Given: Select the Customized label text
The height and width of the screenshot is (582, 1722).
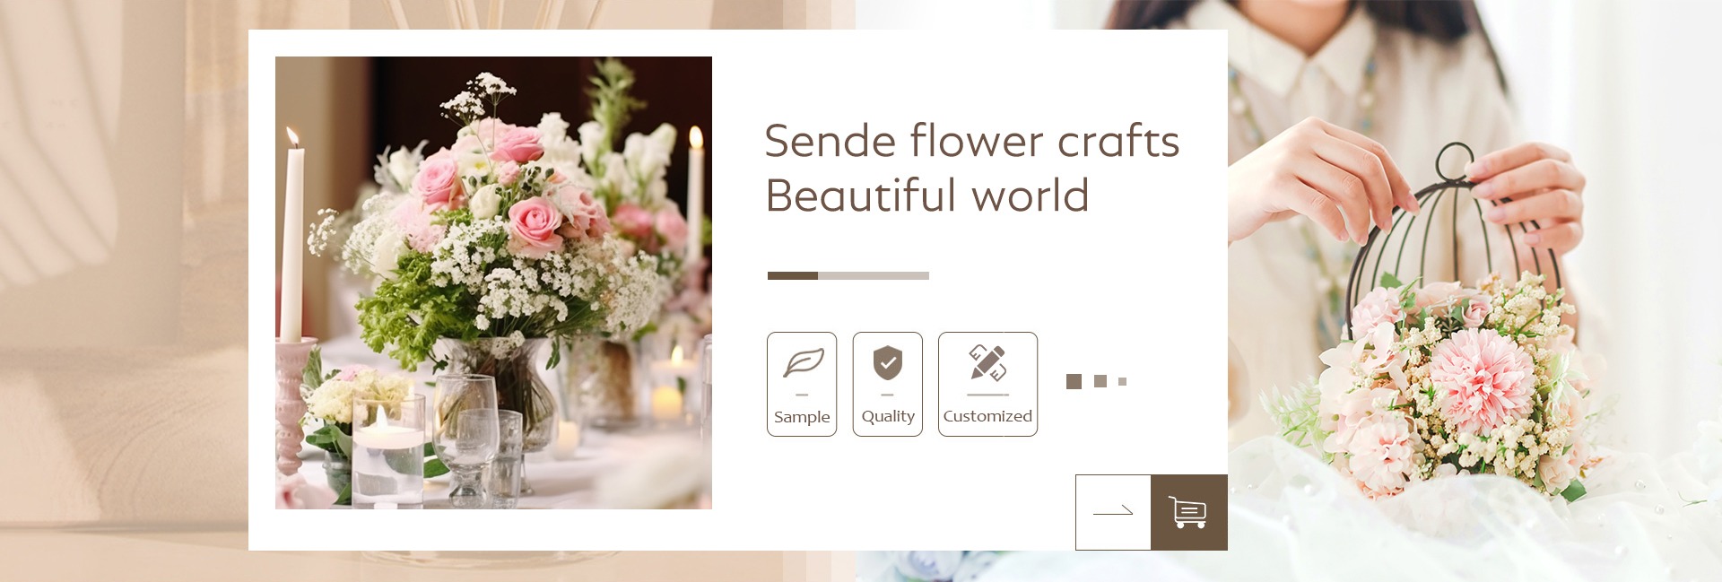Looking at the screenshot, I should coord(987,416).
